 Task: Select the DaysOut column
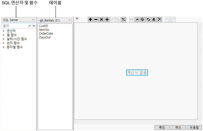point(45,37)
